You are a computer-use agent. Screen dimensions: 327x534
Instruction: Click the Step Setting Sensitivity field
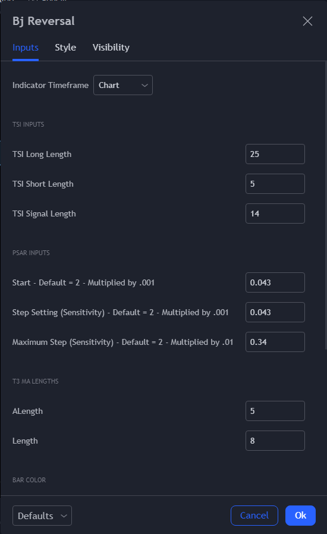[275, 312]
